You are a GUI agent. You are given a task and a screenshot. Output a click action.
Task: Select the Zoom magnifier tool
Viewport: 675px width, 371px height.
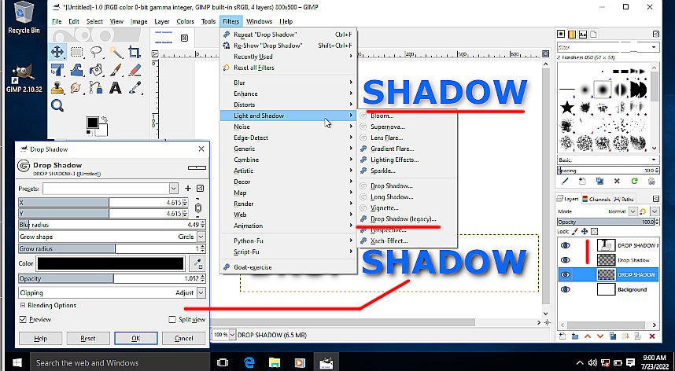pos(57,105)
